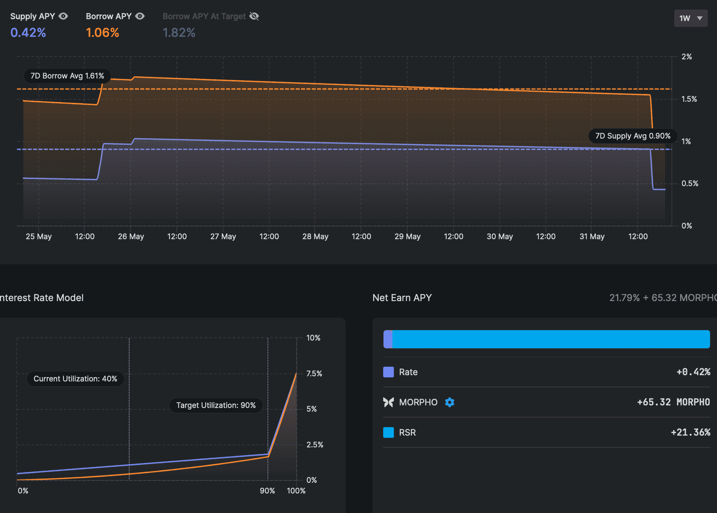Click the dropdown arrow next to 1W
717x513 pixels.
click(x=700, y=18)
